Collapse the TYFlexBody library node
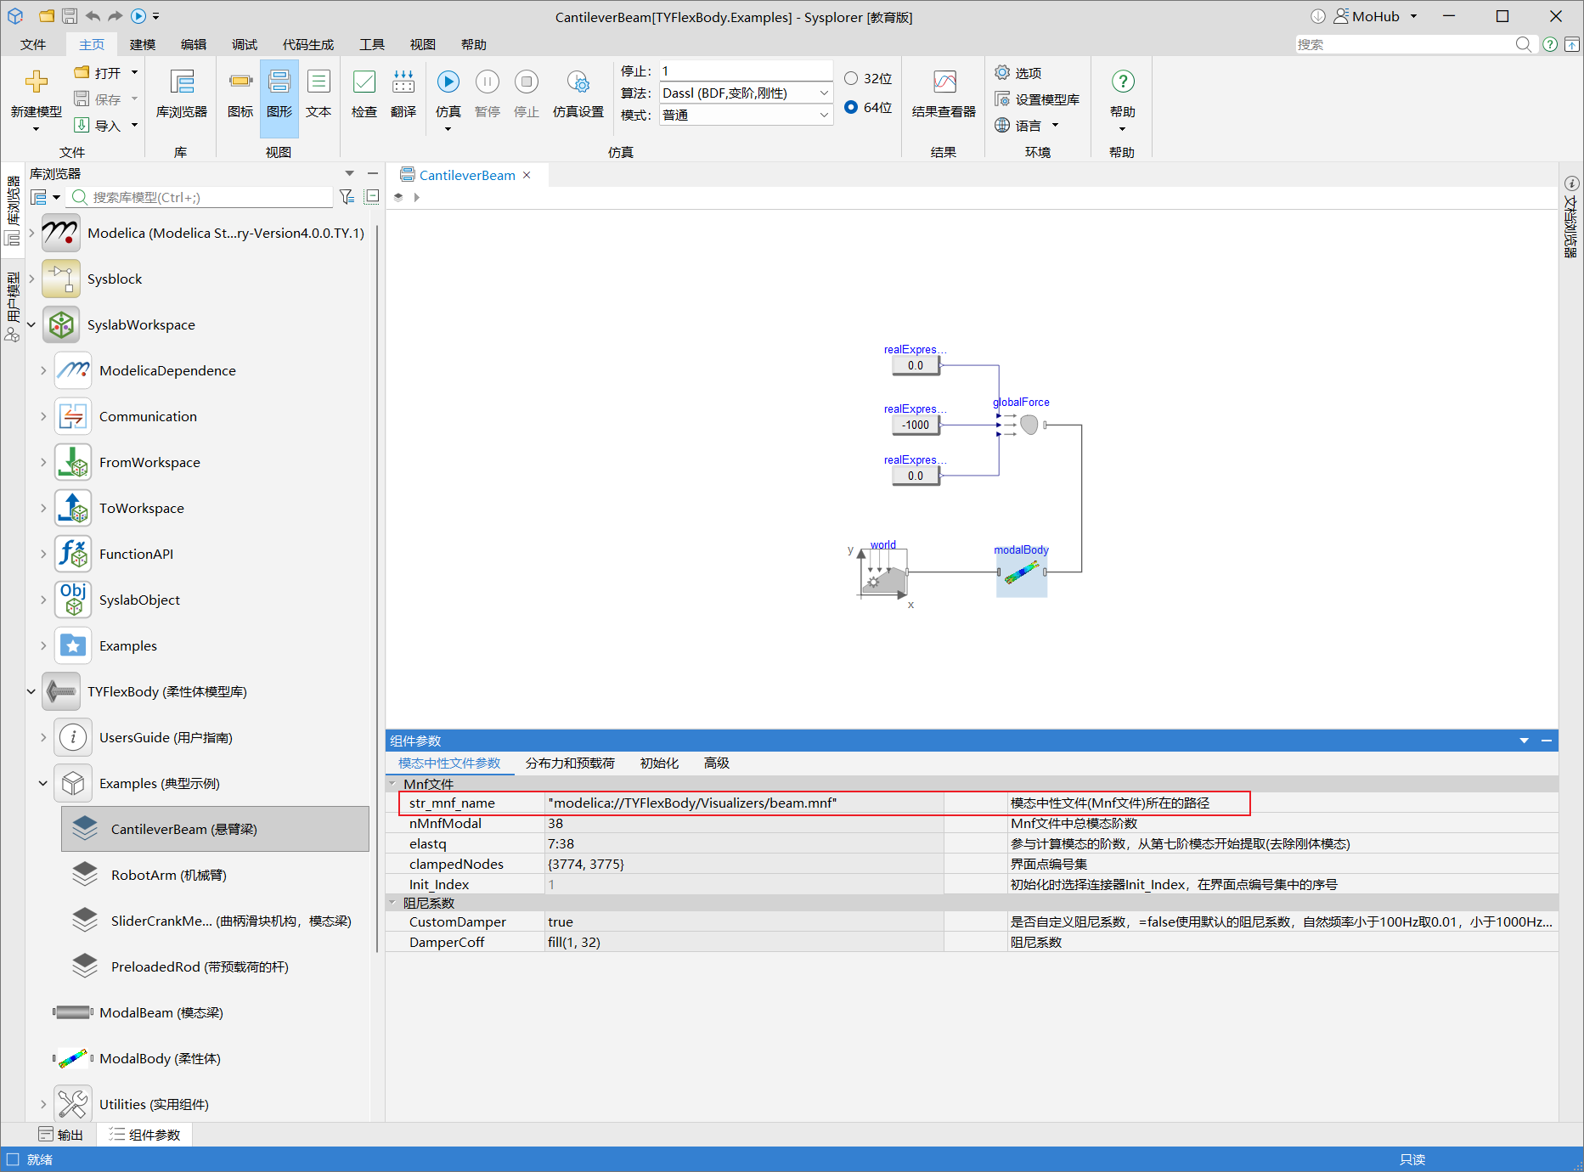The height and width of the screenshot is (1172, 1584). (31, 691)
